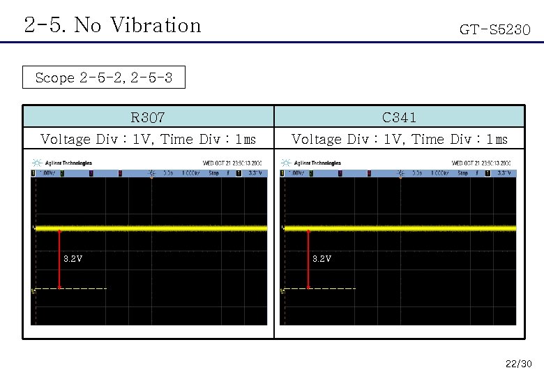Viewport: 544px width, 377px height.
Task: Click the 0.0s delay value in R307 scope
Action: pos(168,173)
